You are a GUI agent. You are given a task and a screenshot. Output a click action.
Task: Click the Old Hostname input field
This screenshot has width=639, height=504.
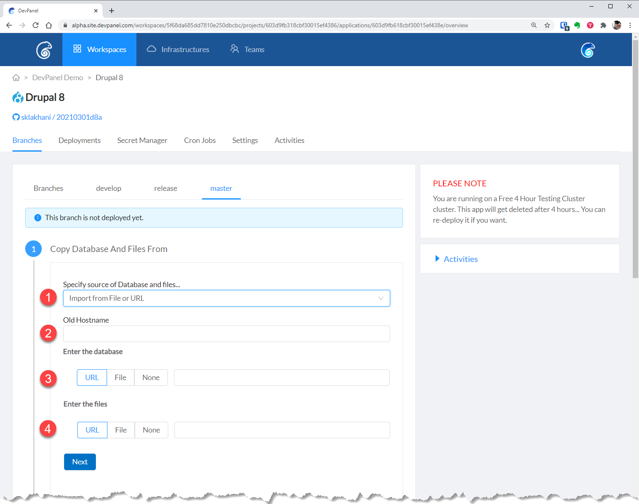pyautogui.click(x=226, y=334)
